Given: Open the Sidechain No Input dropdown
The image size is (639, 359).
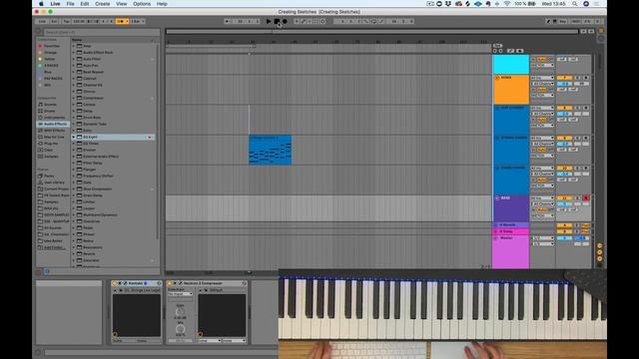Looking at the screenshot, I should (180, 294).
